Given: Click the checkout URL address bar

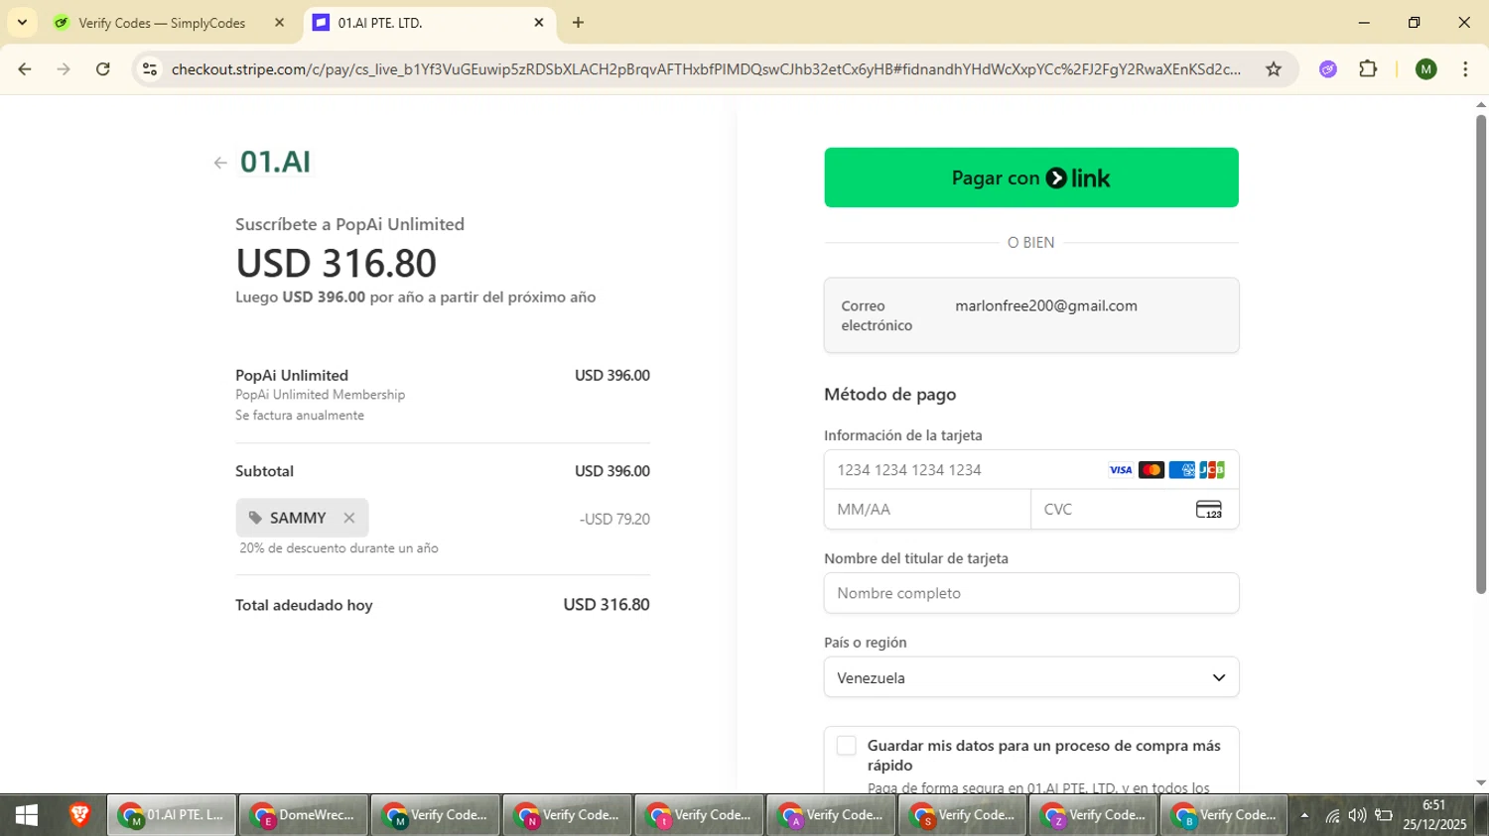Looking at the screenshot, I should tap(705, 68).
